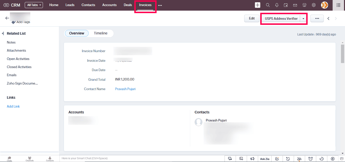Open the search magnifier icon
The height and width of the screenshot is (162, 345).
point(268,5)
